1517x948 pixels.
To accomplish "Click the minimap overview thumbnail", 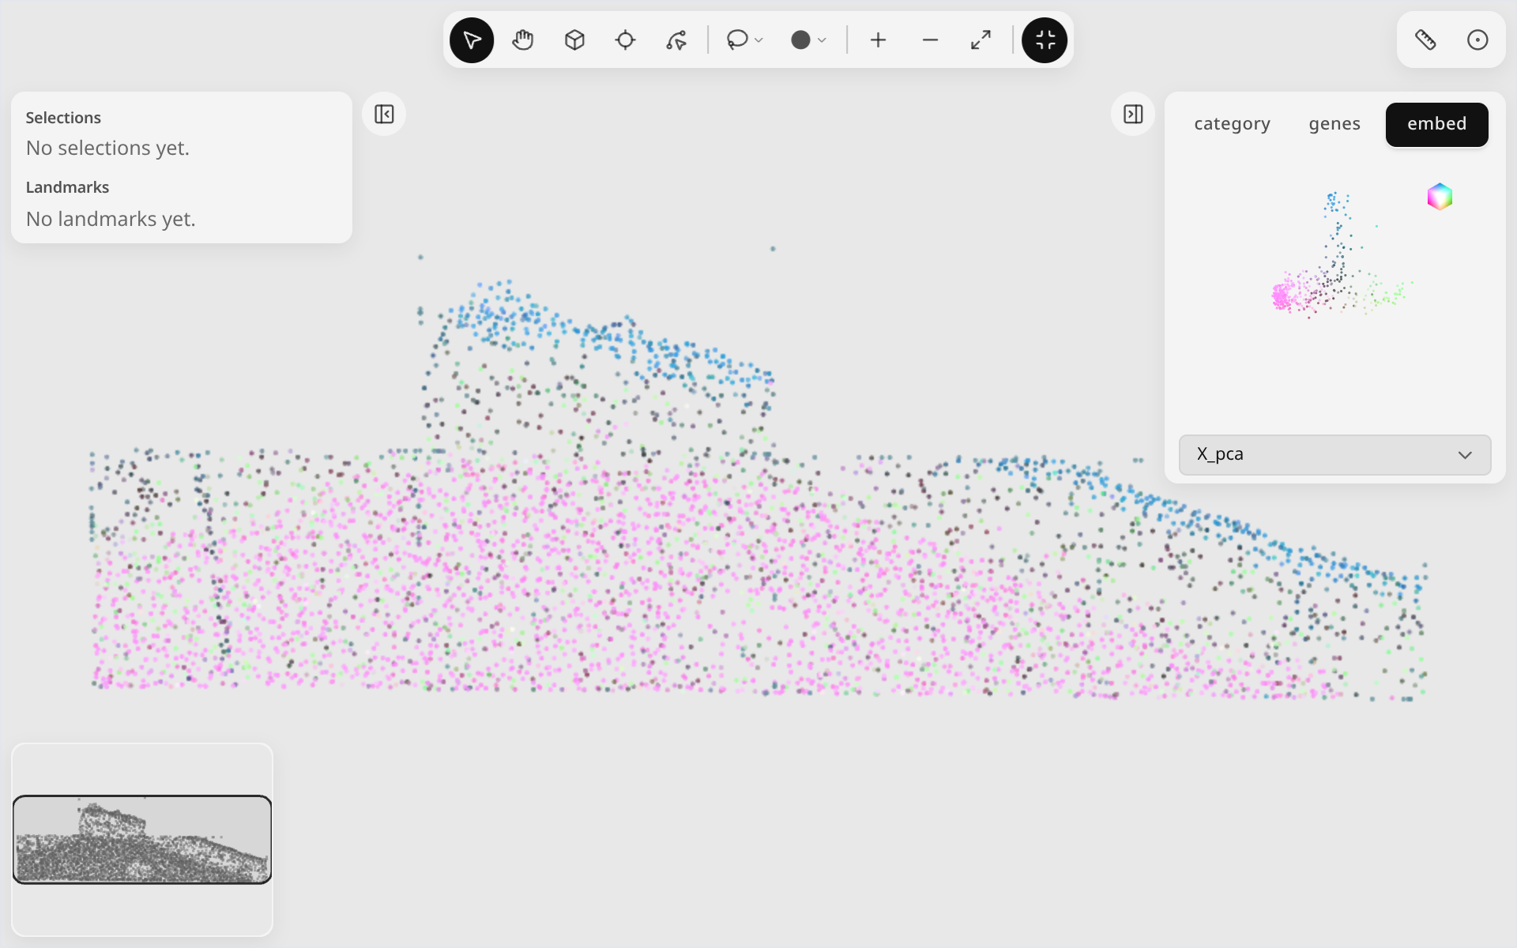I will 142,839.
